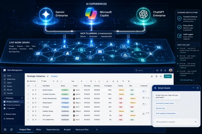Add a new workspace with plus icon

22,98
